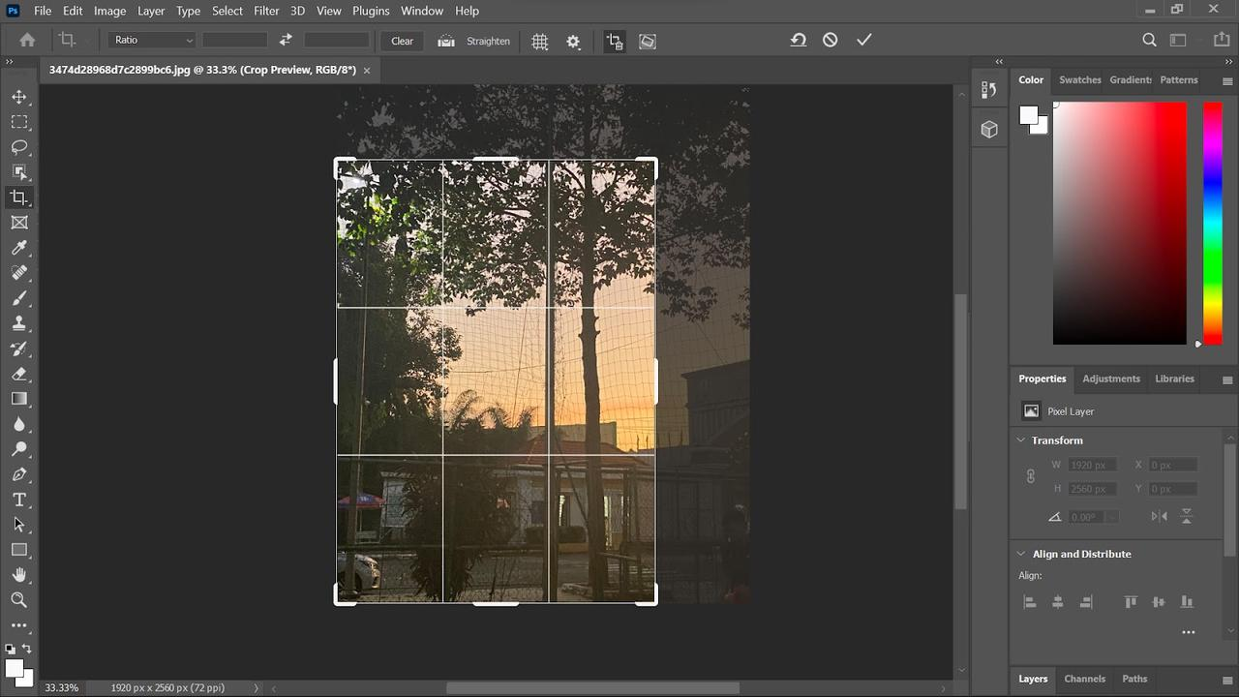Toggle Delete Cropped Pixels in the options bar
1239x697 pixels.
tap(615, 41)
